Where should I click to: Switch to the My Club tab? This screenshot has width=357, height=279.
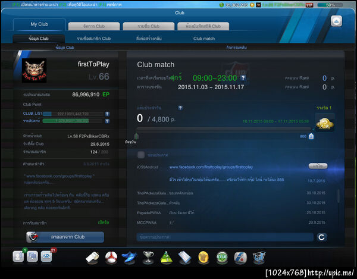pos(39,24)
